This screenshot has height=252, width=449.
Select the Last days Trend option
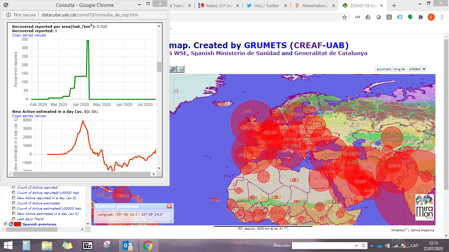click(x=14, y=219)
